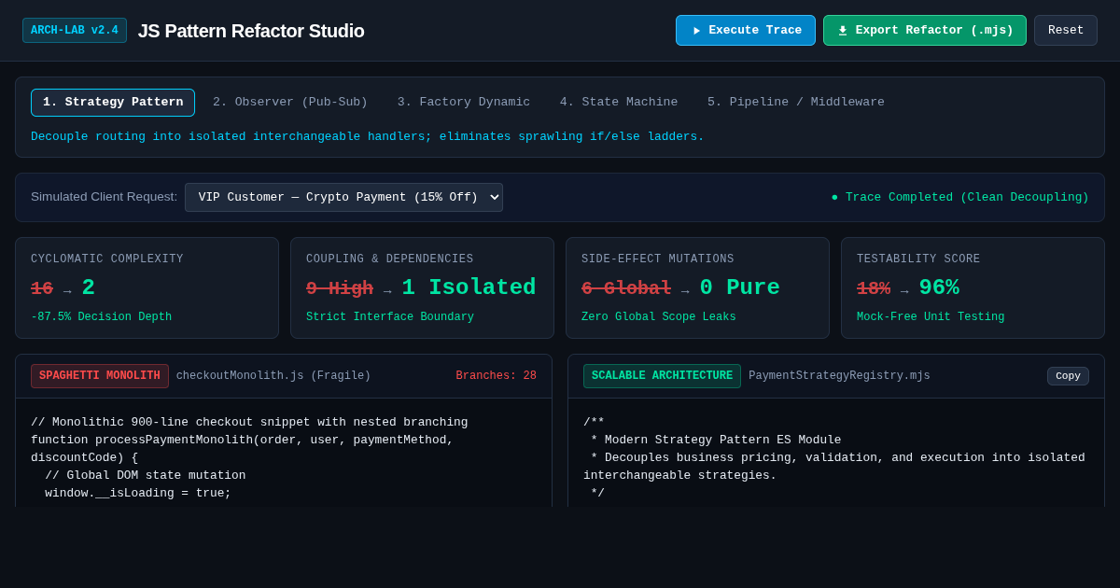This screenshot has height=588, width=1120.
Task: Open the 3. Factory Dynamic tab
Action: (x=464, y=103)
